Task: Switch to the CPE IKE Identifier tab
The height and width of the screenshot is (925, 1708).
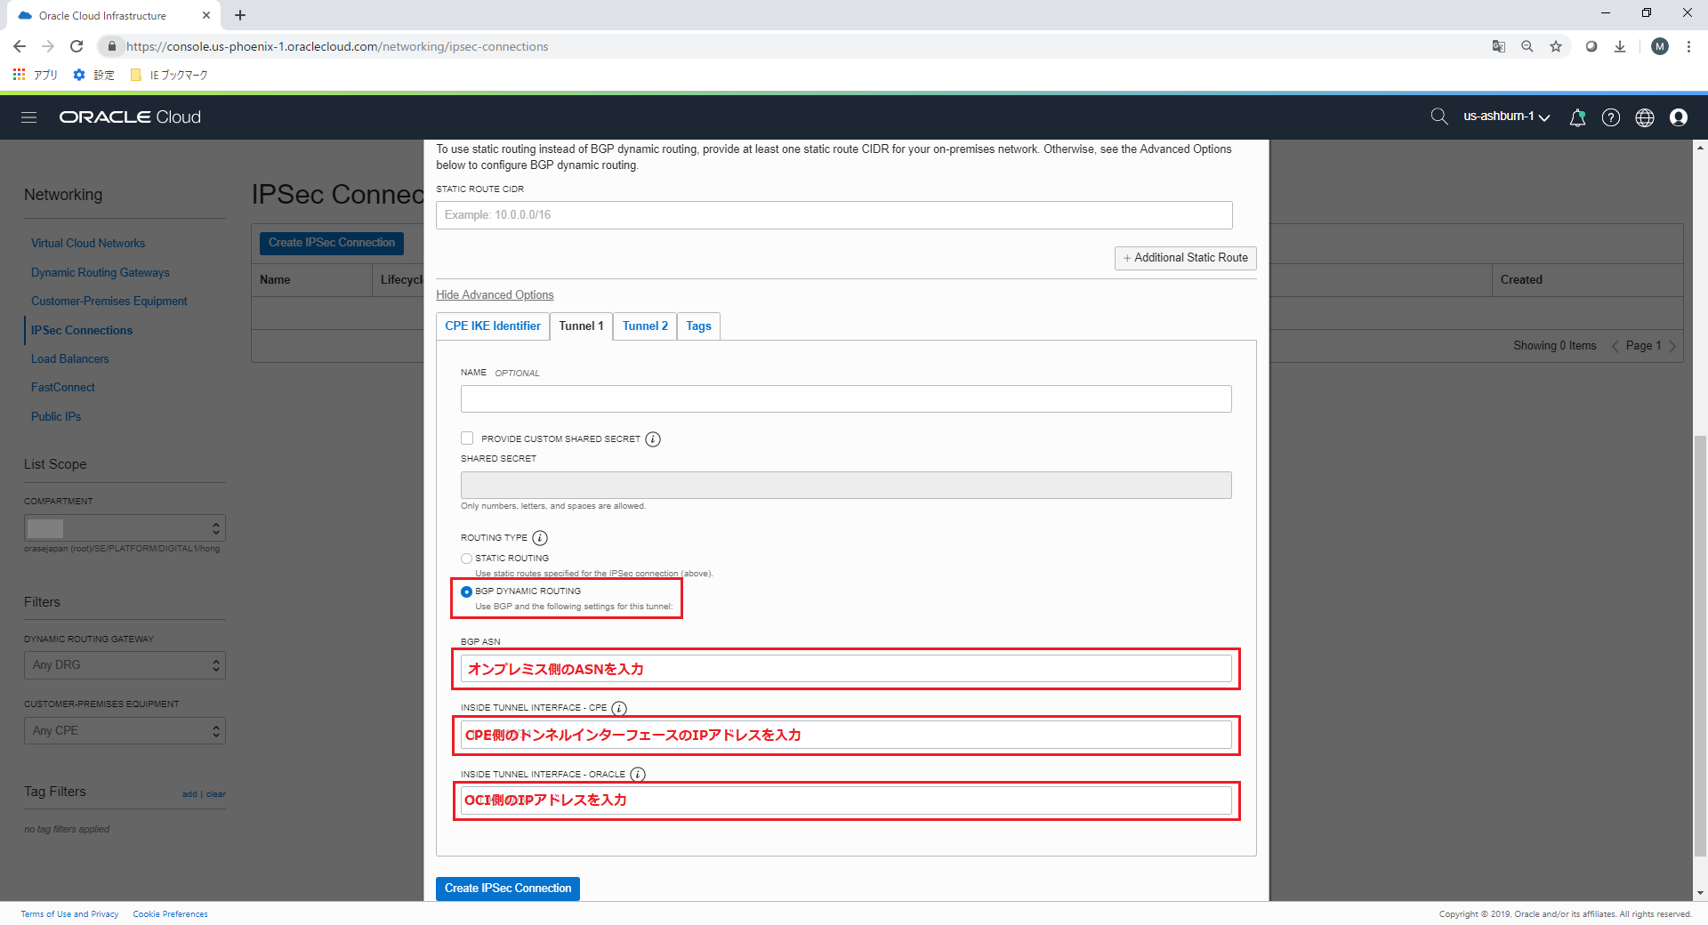Action: pos(493,326)
